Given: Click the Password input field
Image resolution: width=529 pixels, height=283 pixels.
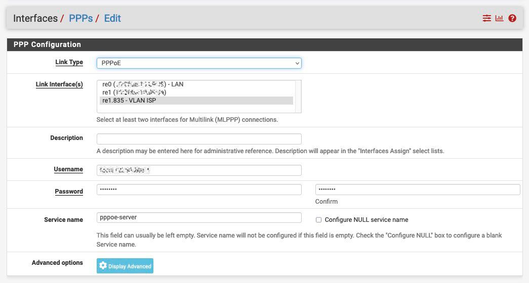Looking at the screenshot, I should (199, 190).
